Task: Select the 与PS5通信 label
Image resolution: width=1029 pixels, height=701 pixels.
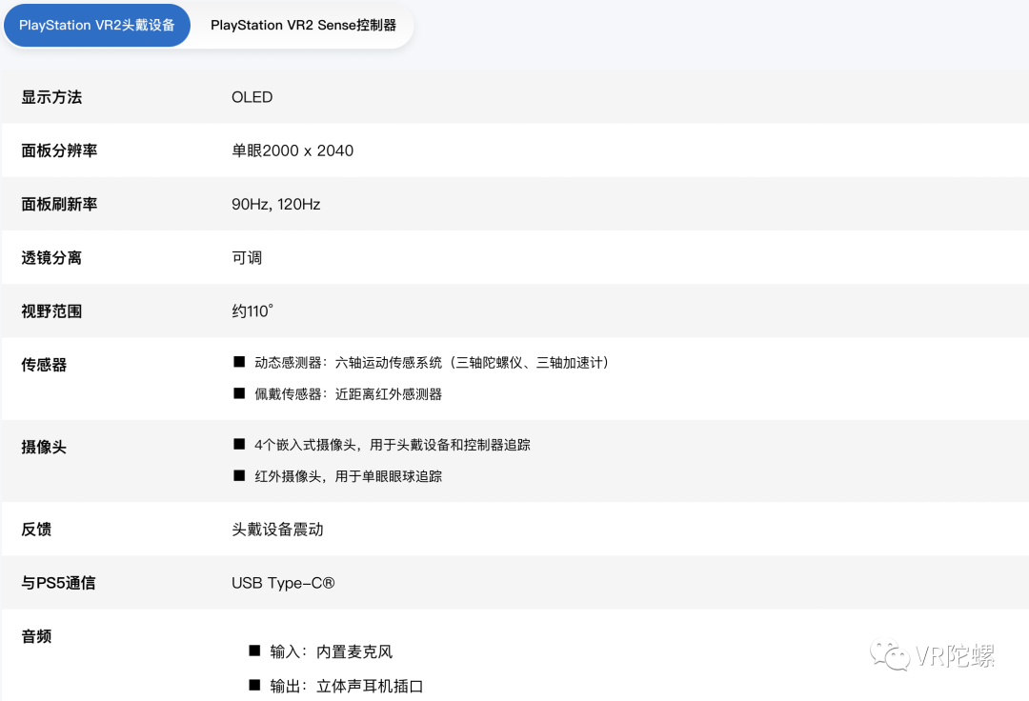Action: pyautogui.click(x=58, y=583)
